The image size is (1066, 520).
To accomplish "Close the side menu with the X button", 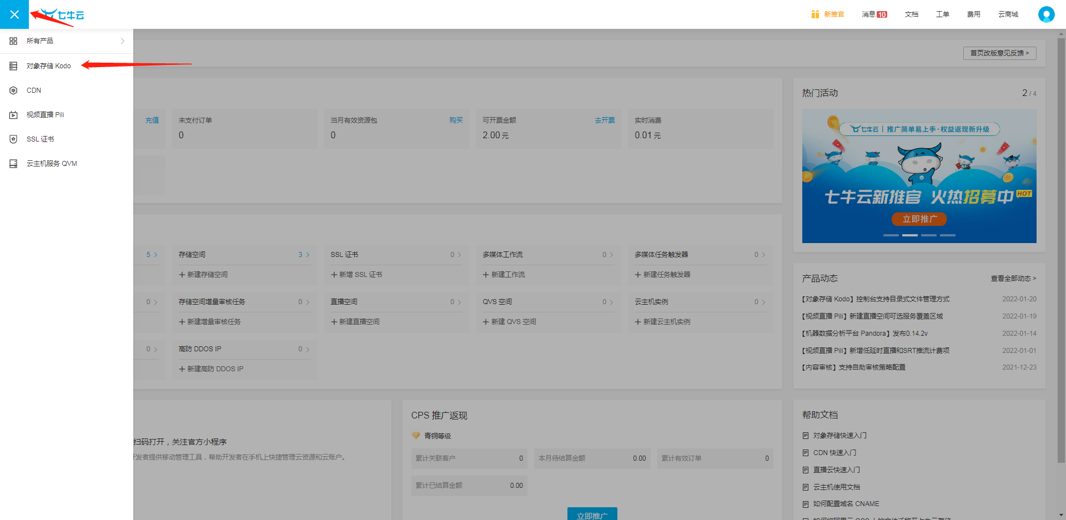I will click(14, 14).
